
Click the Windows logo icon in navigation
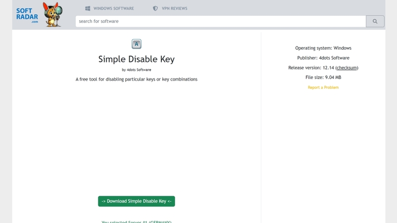coord(88,8)
